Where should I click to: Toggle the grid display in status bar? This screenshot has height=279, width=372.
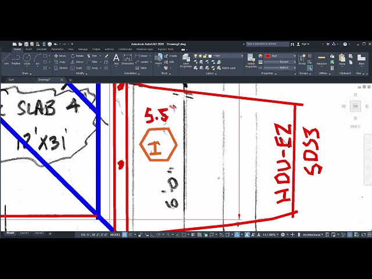(124, 235)
